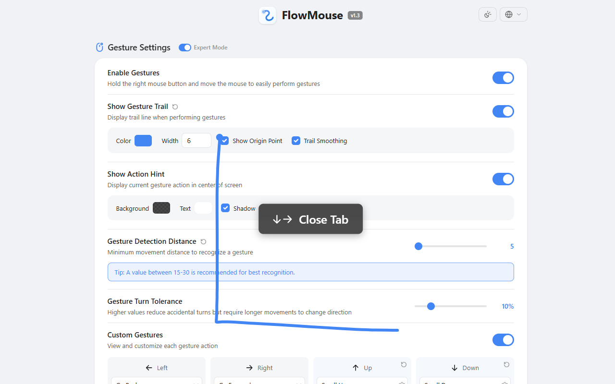This screenshot has height=384, width=615.
Task: Reset the Up gesture action
Action: (x=404, y=365)
